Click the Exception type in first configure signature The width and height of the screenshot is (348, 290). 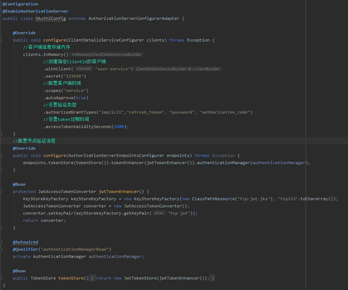pos(198,40)
